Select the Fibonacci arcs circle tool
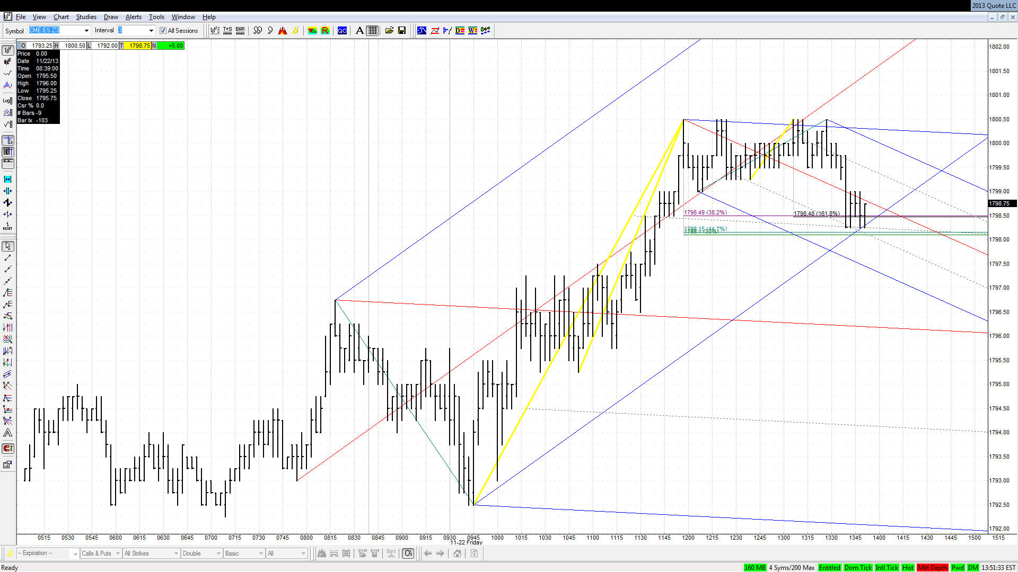Screen dimensions: 1018x572 (x=8, y=339)
